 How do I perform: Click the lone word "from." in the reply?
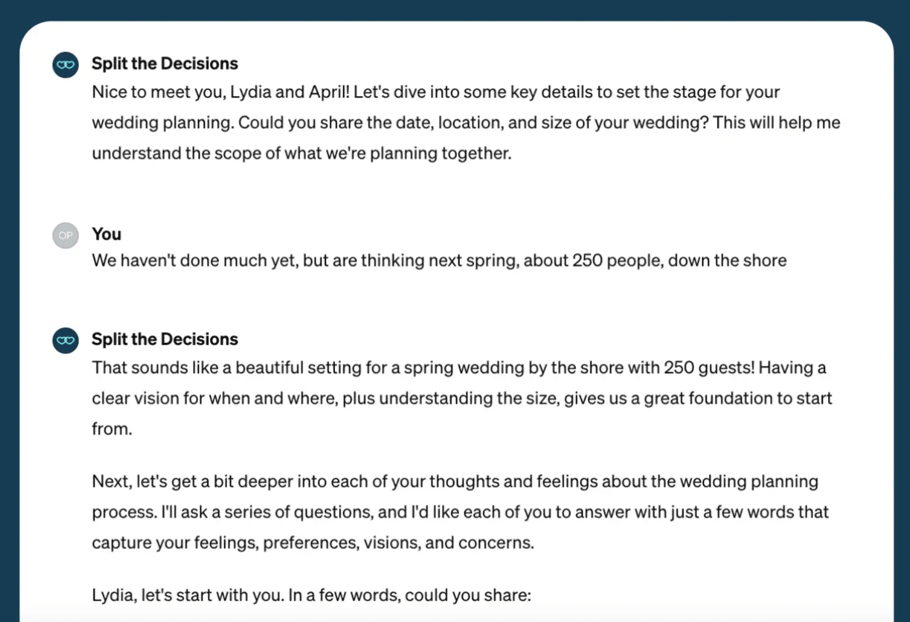click(112, 429)
